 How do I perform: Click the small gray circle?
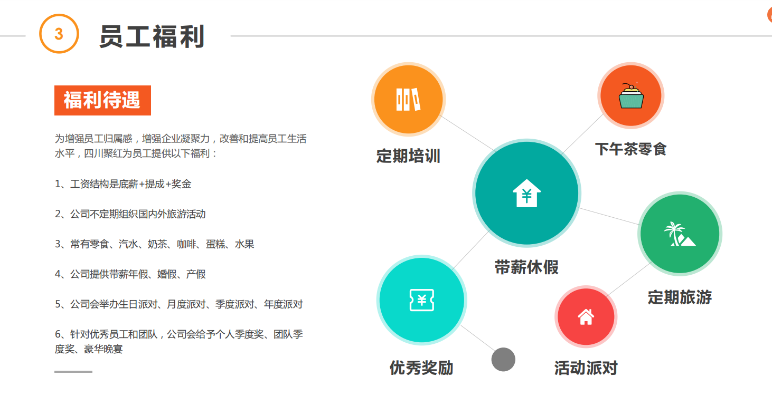pos(503,360)
